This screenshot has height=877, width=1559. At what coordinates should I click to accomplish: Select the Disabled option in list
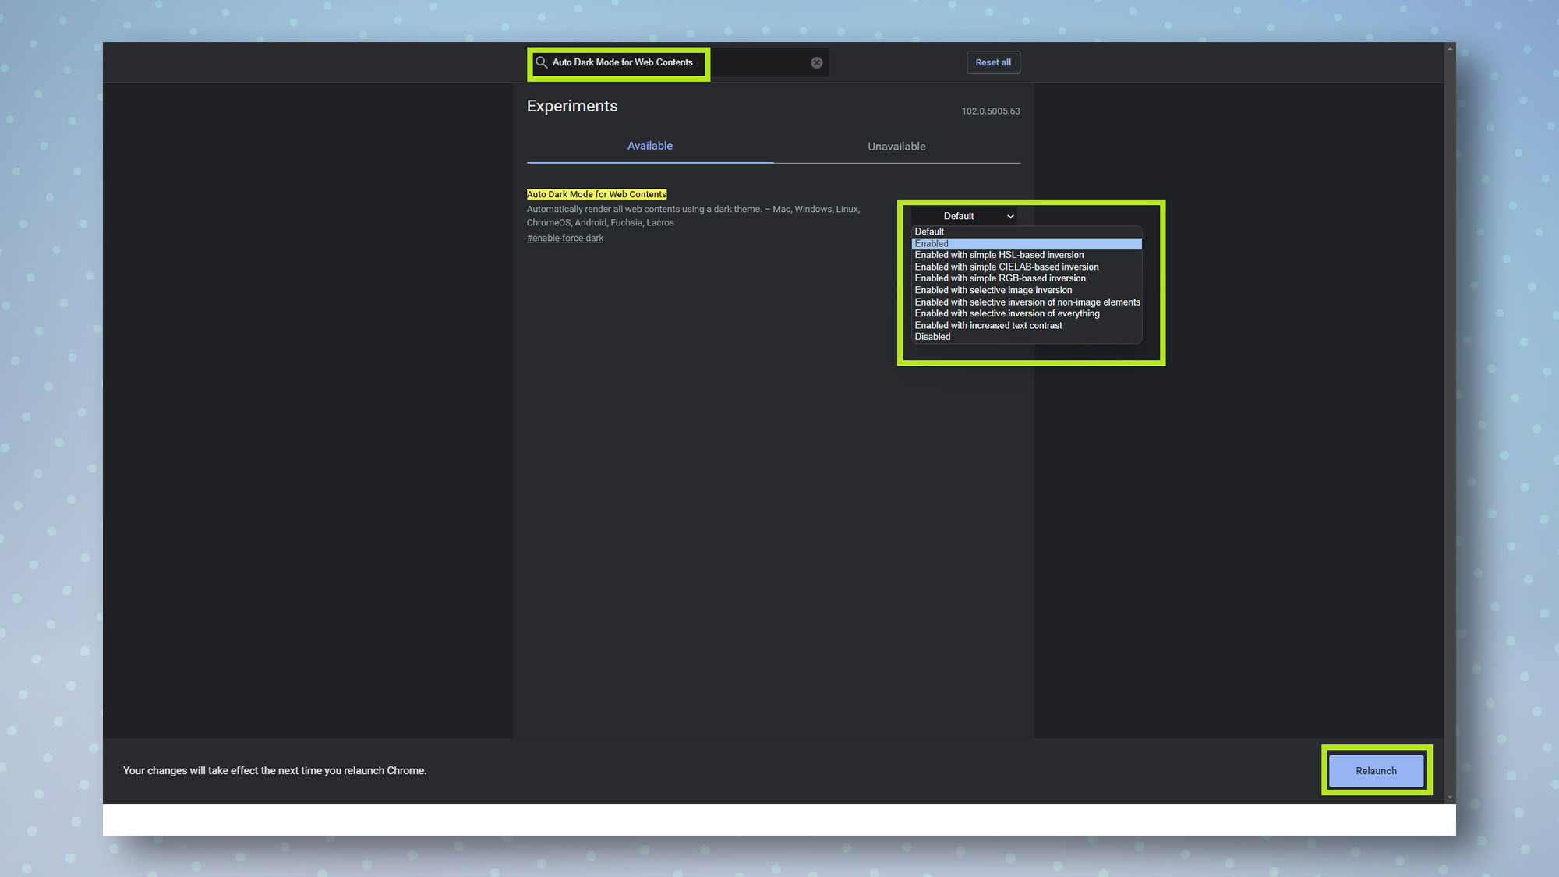(932, 337)
